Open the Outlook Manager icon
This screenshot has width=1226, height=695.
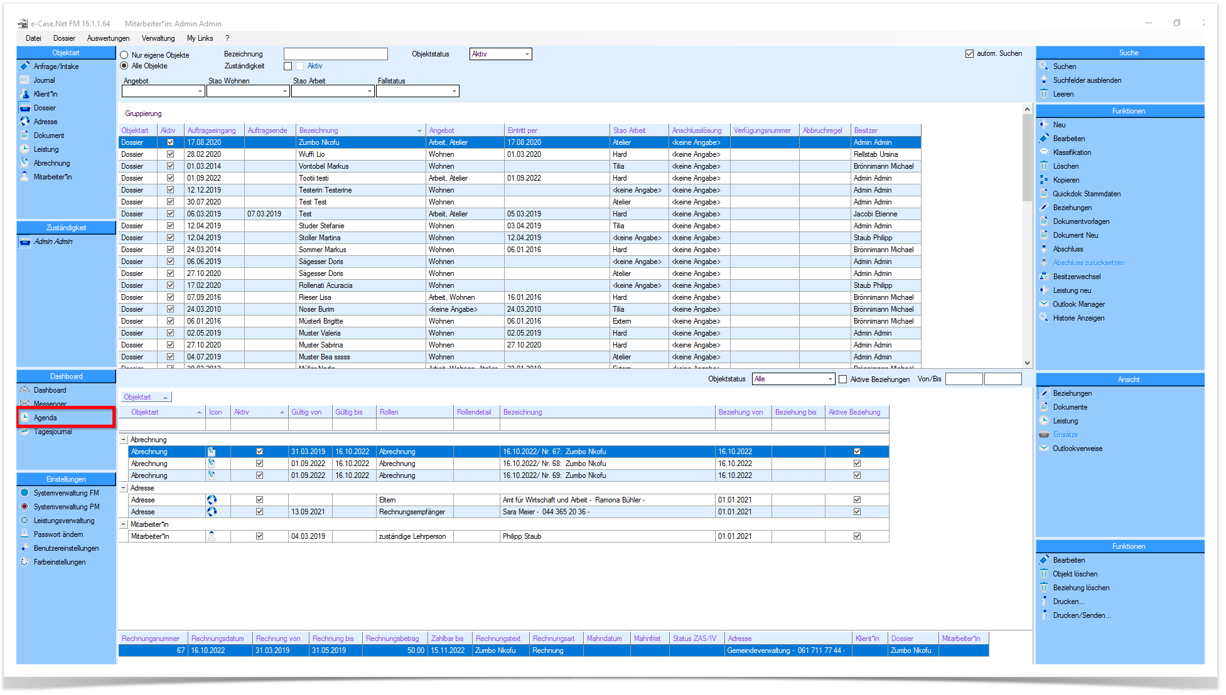pos(1044,304)
